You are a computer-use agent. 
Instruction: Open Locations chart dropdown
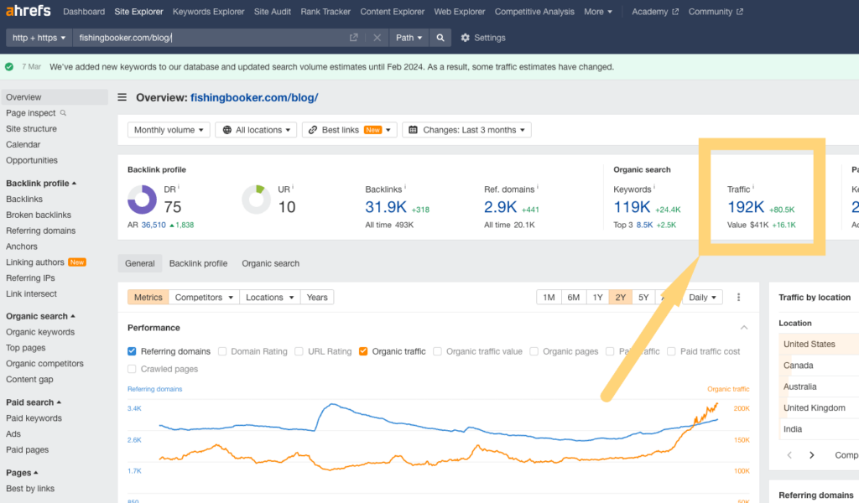tap(269, 298)
